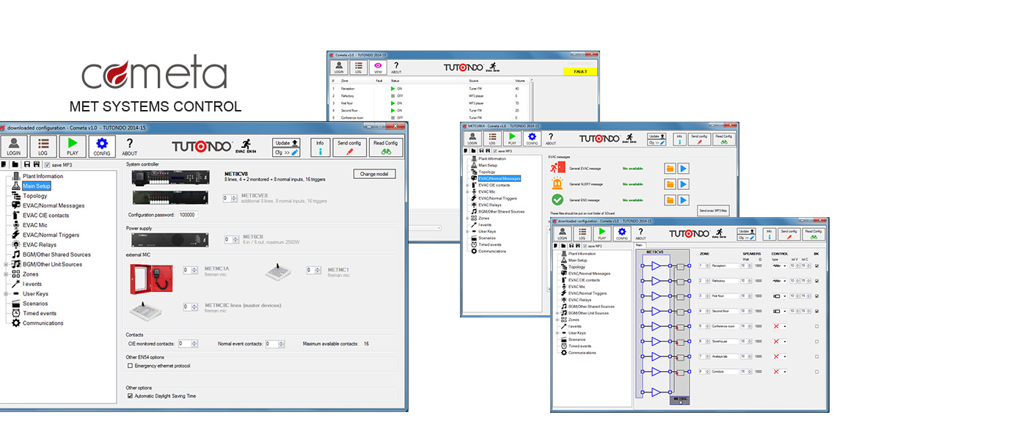Enable Emergency ethernet protocol option
This screenshot has height=440, width=1027.
pyautogui.click(x=131, y=365)
